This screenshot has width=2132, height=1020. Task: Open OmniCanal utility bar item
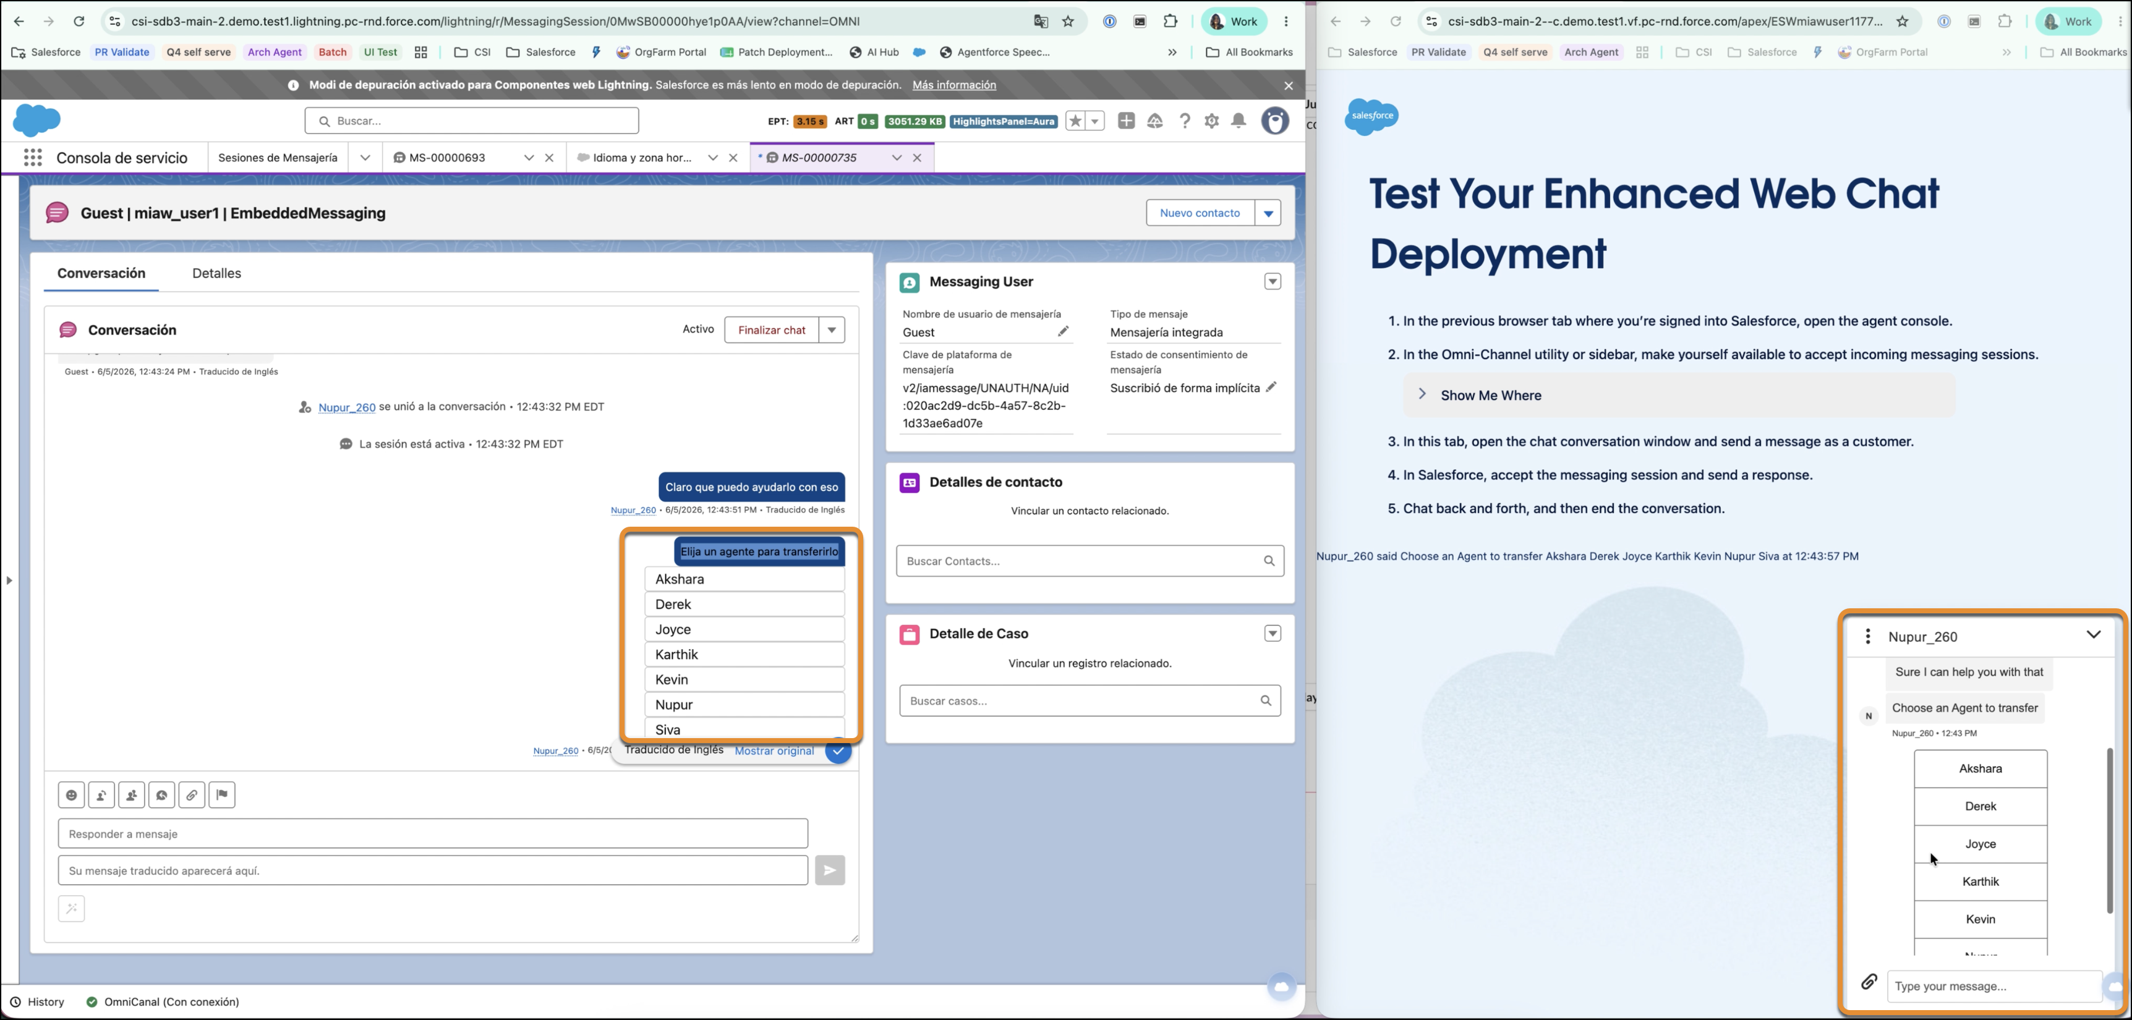click(162, 1002)
